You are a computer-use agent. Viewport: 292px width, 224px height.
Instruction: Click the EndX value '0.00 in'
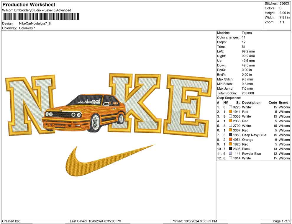[x=247, y=70]
